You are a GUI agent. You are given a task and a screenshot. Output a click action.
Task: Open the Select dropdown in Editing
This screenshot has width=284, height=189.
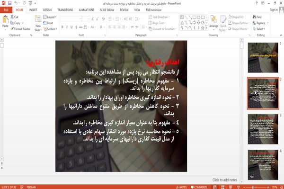pyautogui.click(x=259, y=29)
